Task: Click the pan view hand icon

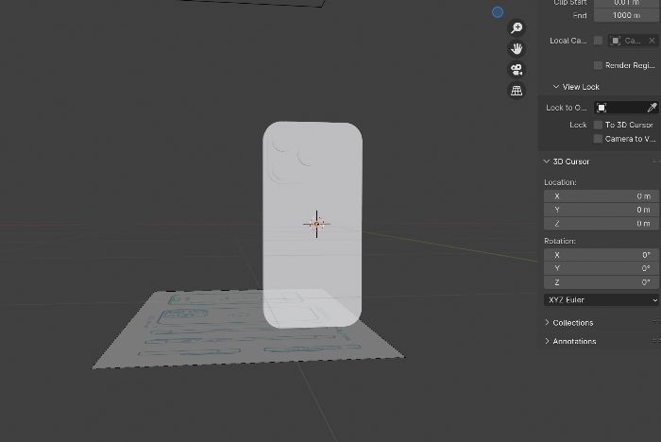Action: (517, 48)
